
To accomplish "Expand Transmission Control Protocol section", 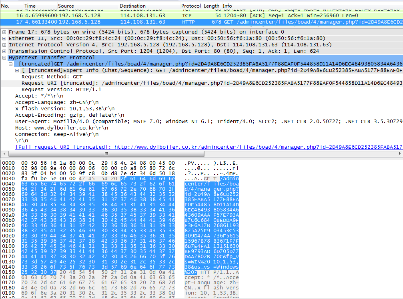I will pyautogui.click(x=4, y=51).
